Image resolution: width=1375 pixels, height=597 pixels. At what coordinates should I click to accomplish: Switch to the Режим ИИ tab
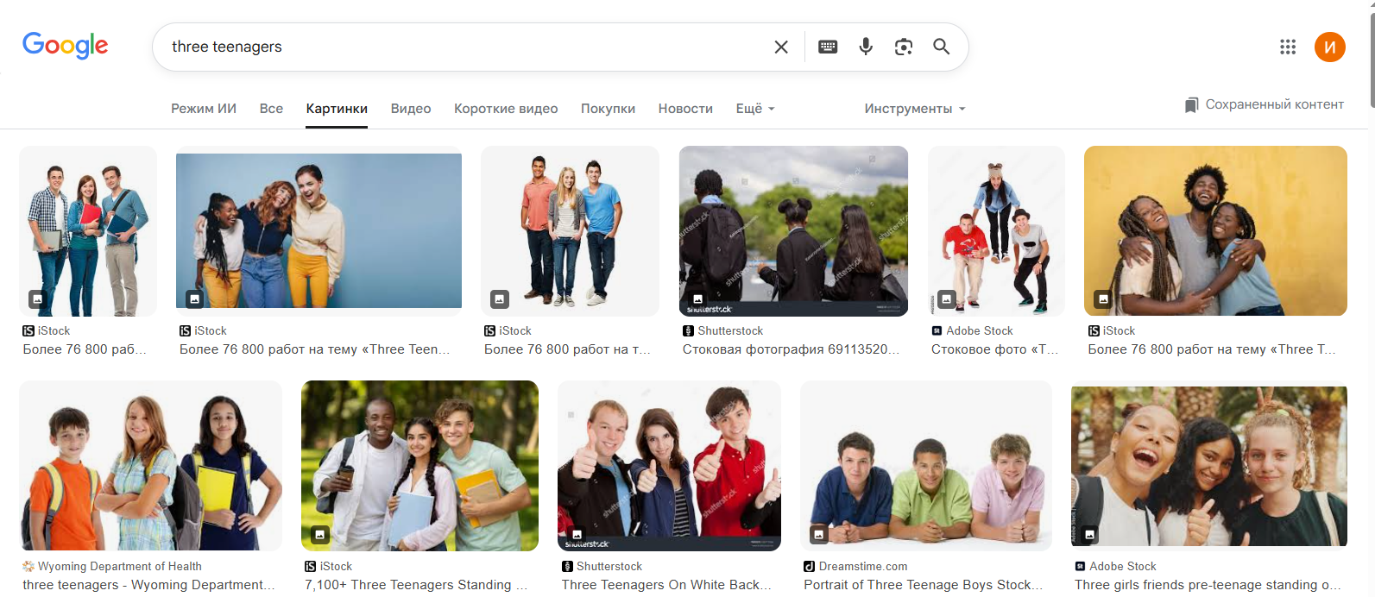(x=204, y=109)
